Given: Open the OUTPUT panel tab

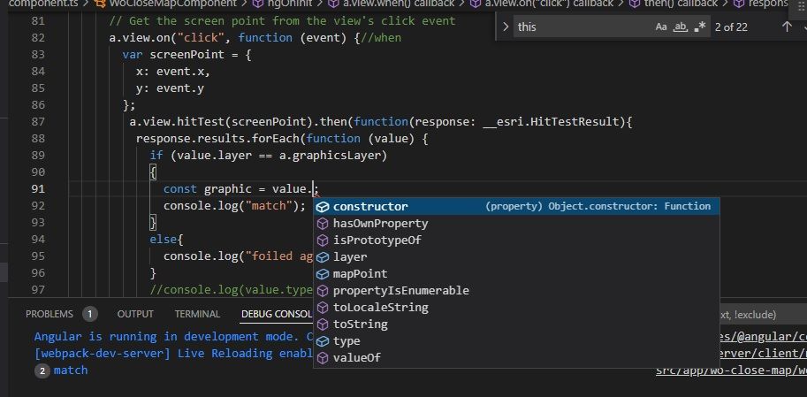Looking at the screenshot, I should 135,314.
